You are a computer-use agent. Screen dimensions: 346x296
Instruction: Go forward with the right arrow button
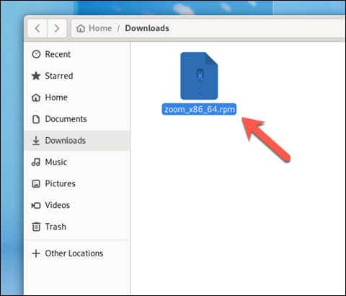click(57, 28)
